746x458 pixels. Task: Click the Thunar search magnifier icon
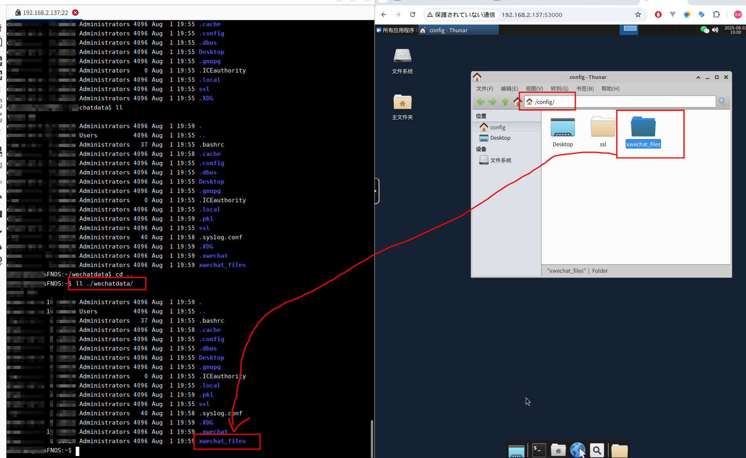pos(723,102)
